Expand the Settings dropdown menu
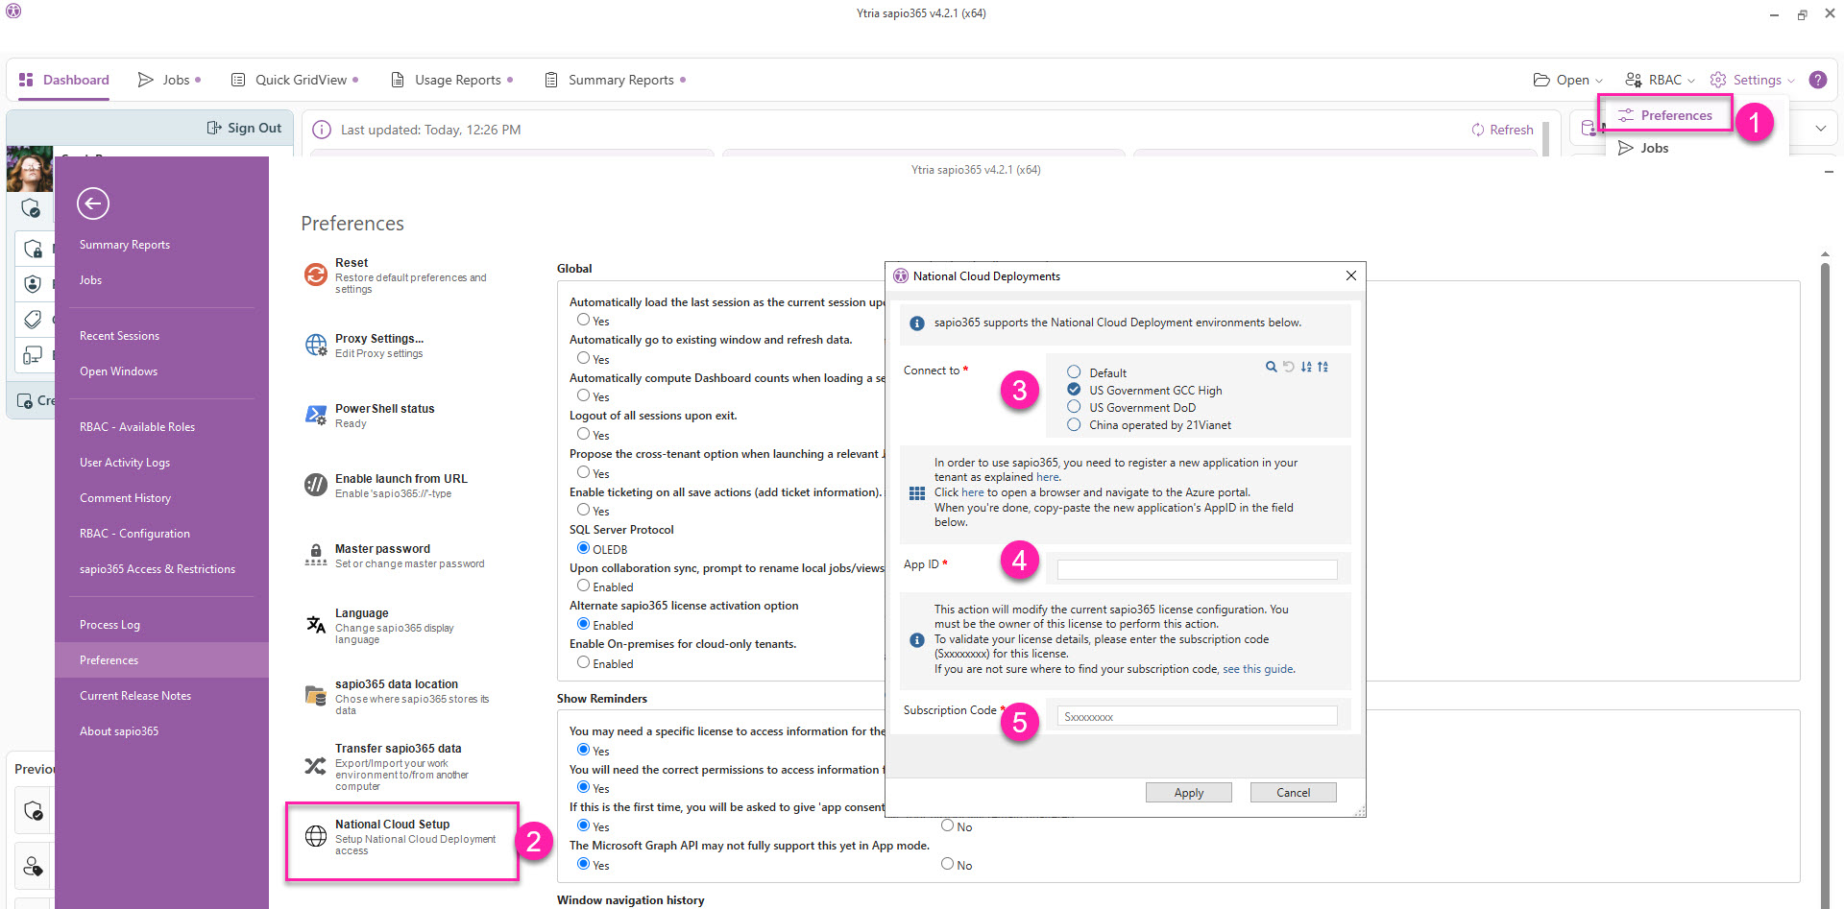 [1753, 80]
